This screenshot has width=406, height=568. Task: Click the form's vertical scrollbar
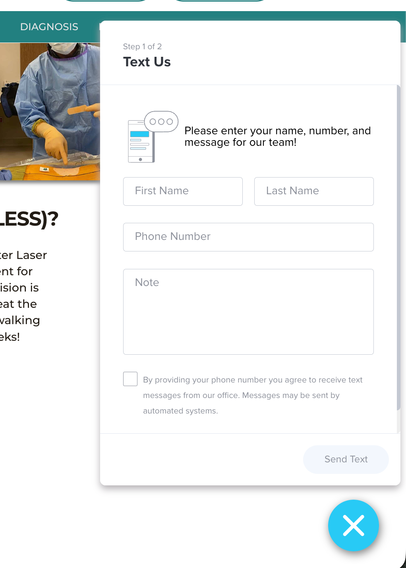[398, 247]
